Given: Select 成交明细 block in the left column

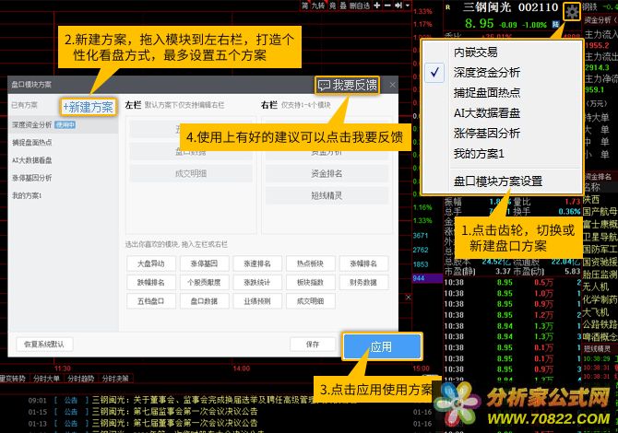Looking at the screenshot, I should (x=191, y=173).
